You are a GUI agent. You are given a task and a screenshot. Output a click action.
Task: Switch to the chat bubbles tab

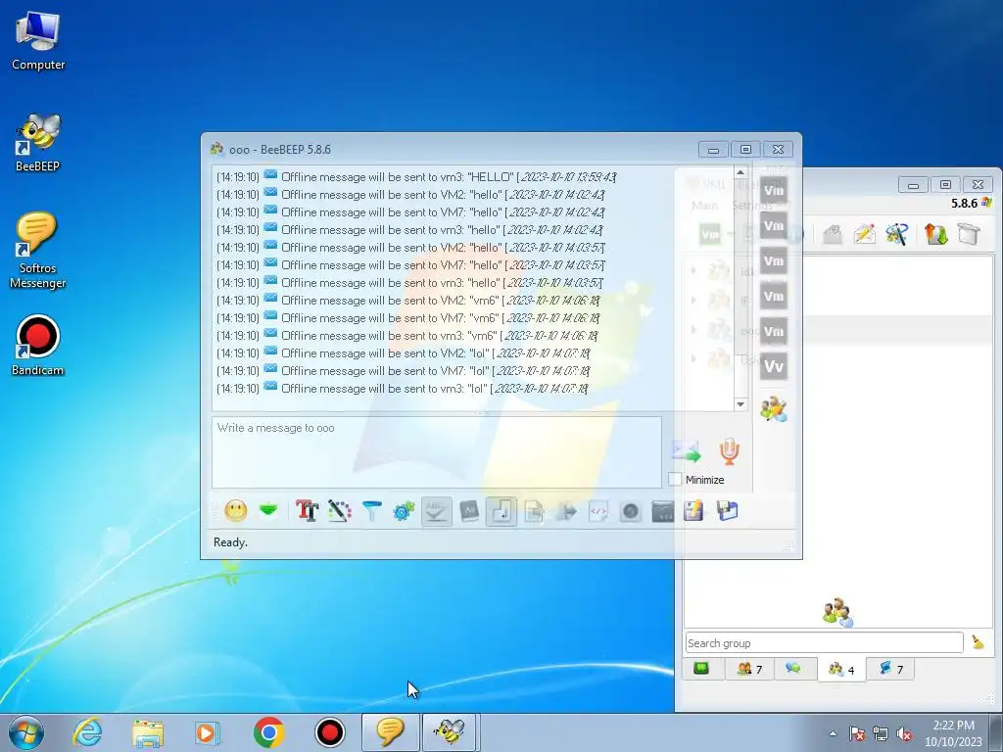click(x=793, y=669)
